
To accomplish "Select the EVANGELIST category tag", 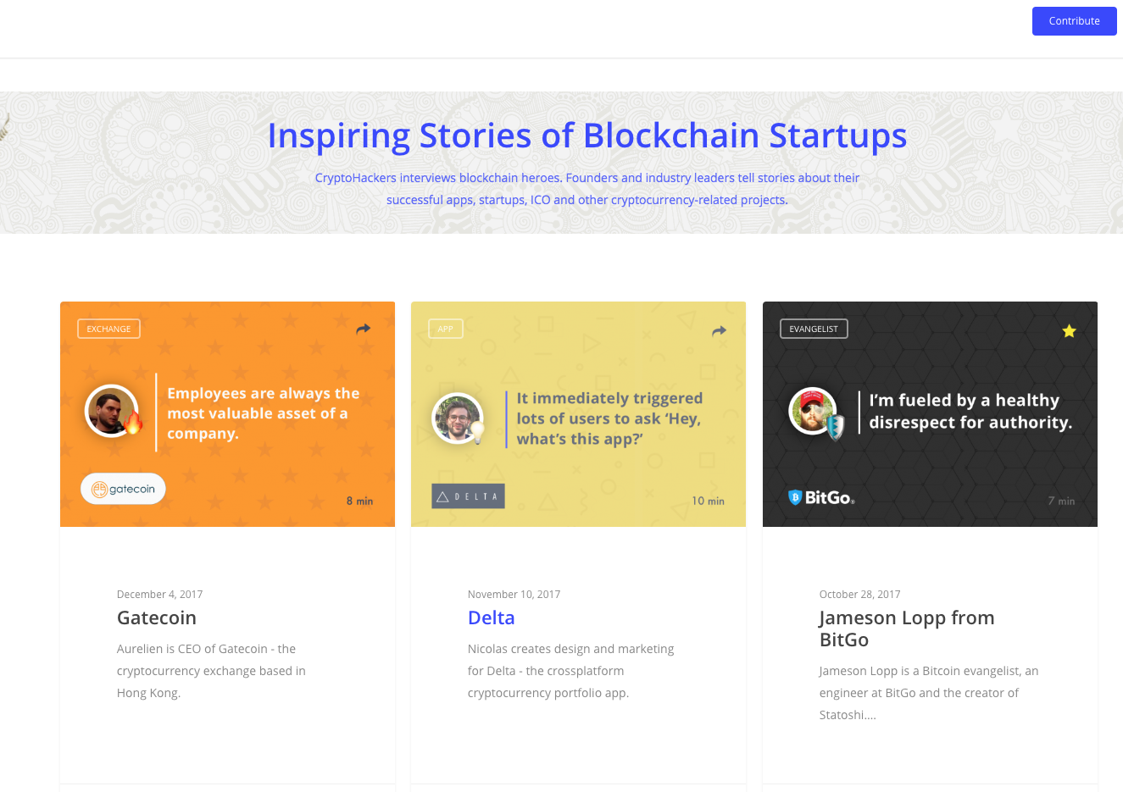I will pyautogui.click(x=814, y=329).
